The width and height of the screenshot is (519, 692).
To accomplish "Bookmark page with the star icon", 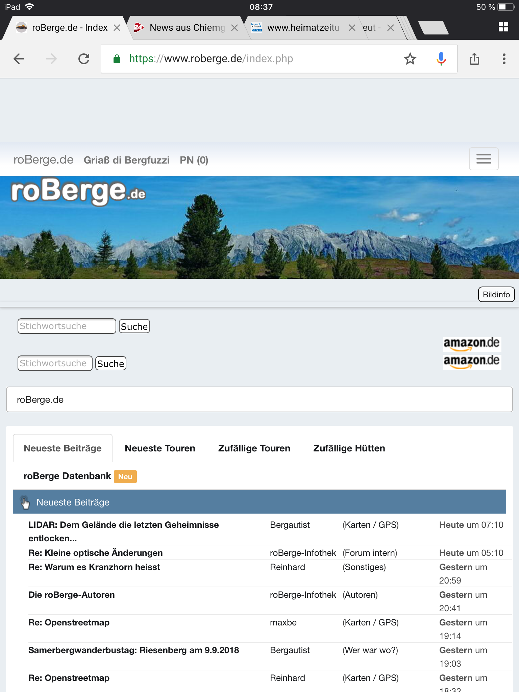I will (410, 59).
